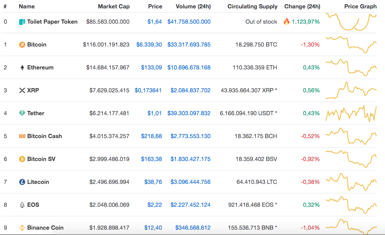This screenshot has height=235, width=385.
Task: Sort by the Price column header
Action: (x=155, y=6)
